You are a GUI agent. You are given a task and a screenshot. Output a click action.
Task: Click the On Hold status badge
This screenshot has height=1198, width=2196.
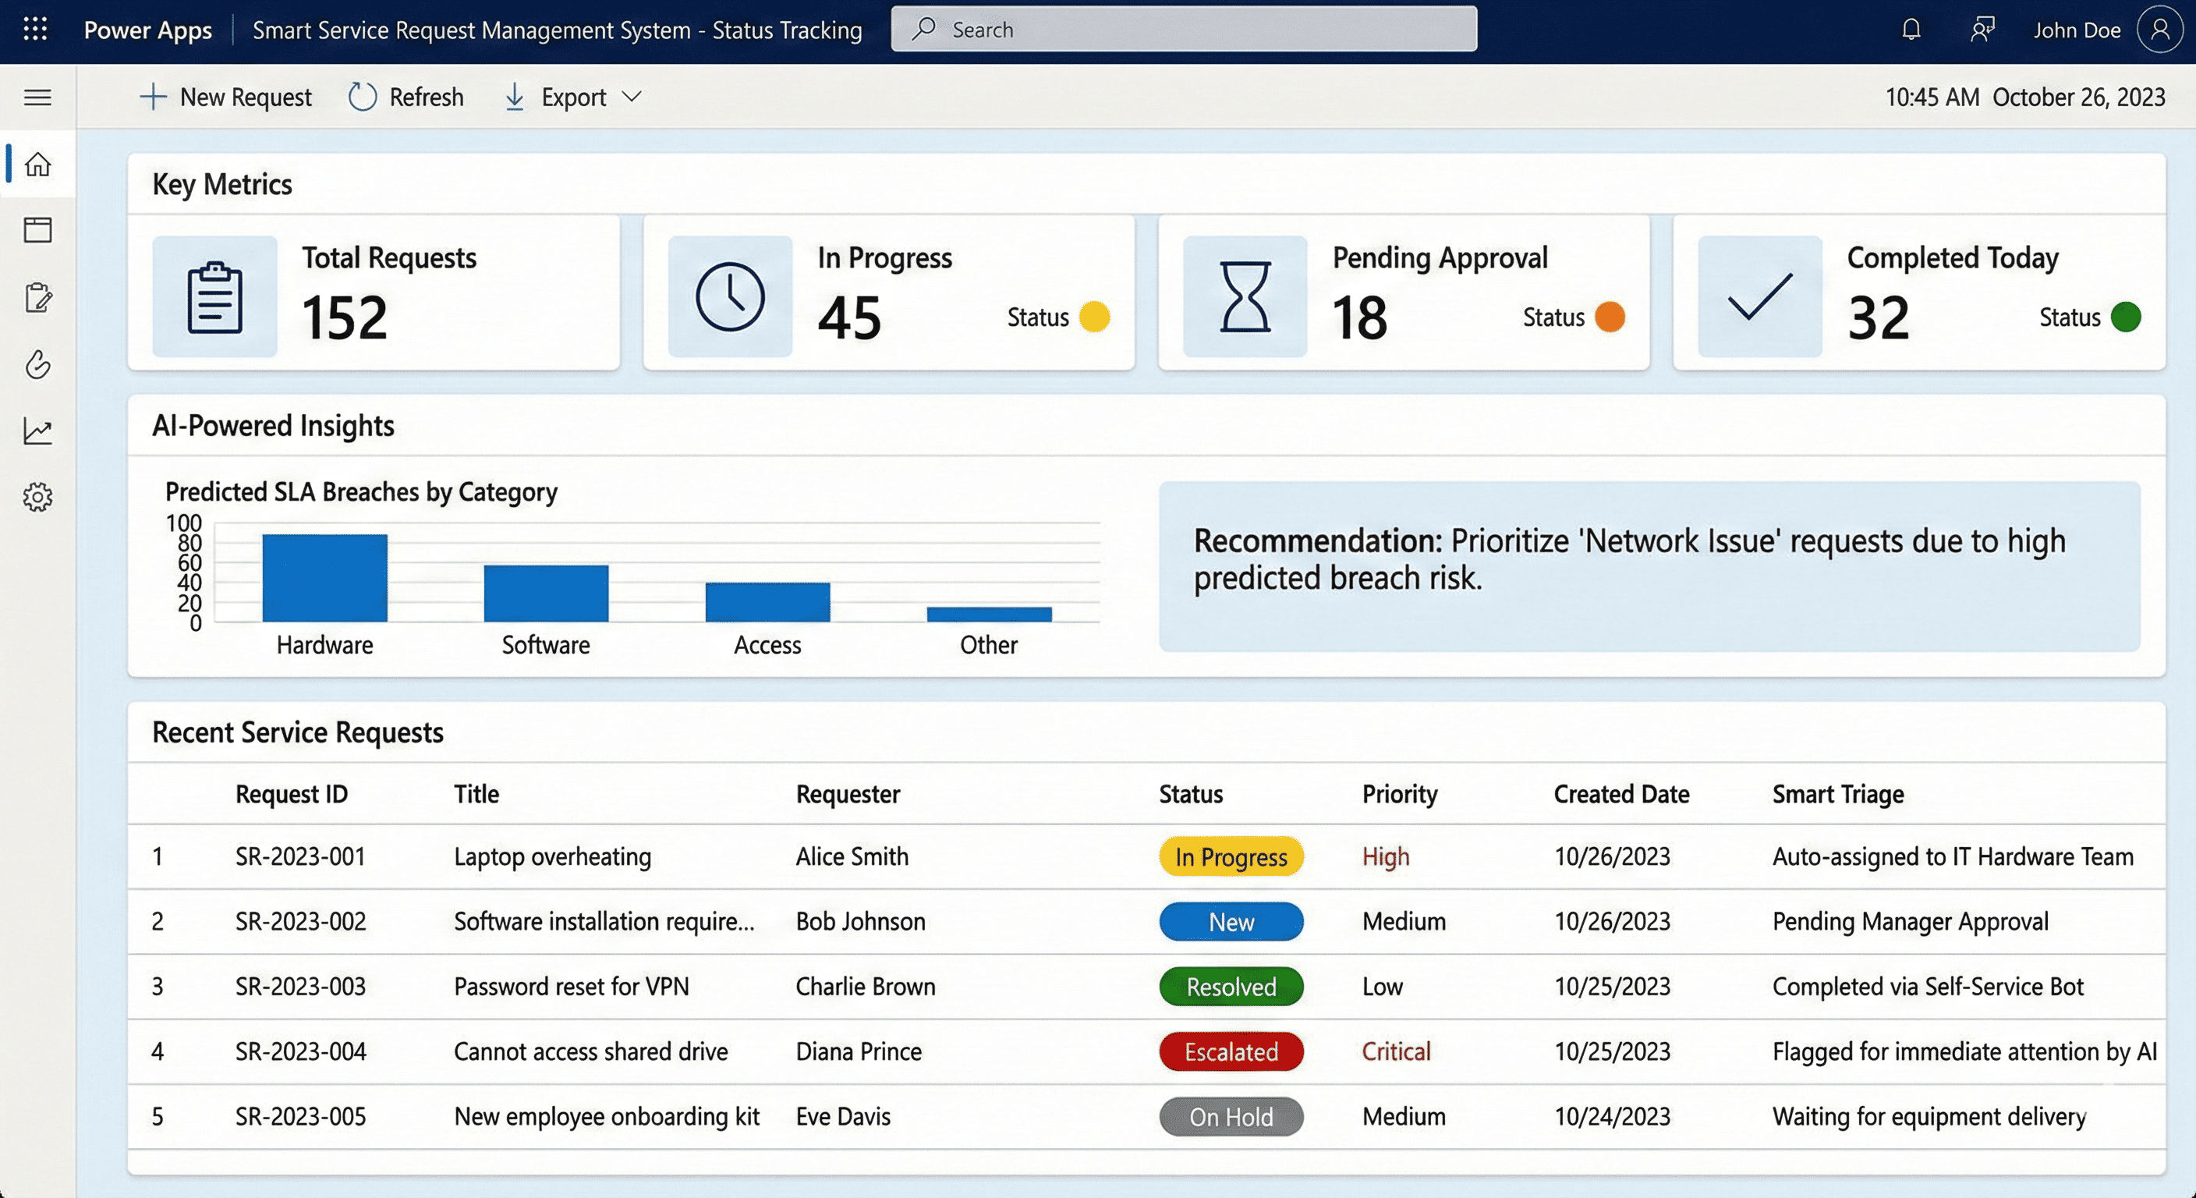coord(1231,1116)
